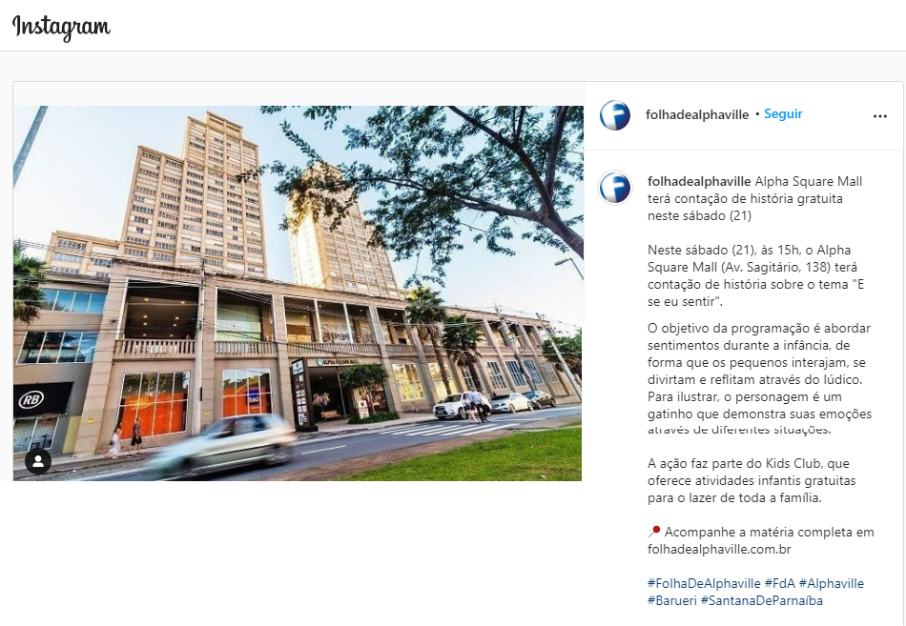Open folhadealphaville username in caption
This screenshot has height=626, width=906.
pyautogui.click(x=699, y=181)
